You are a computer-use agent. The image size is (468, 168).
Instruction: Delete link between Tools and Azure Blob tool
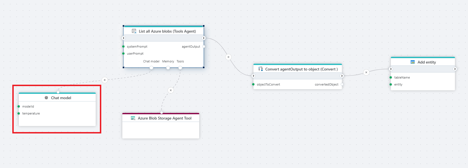(171, 90)
